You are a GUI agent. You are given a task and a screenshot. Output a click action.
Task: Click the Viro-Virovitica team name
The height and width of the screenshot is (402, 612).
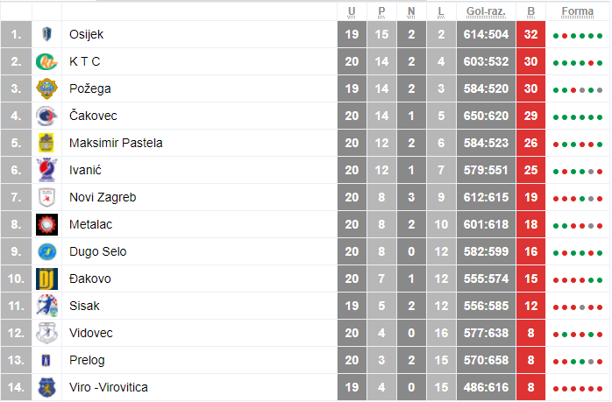108,387
